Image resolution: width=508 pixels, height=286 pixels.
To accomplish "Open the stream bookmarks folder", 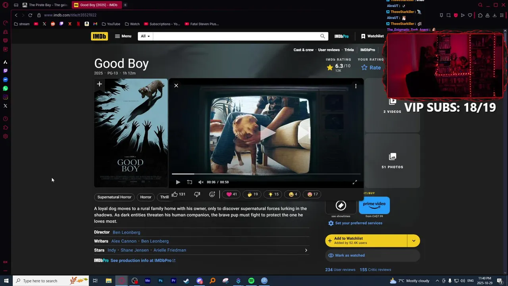I will (22, 24).
